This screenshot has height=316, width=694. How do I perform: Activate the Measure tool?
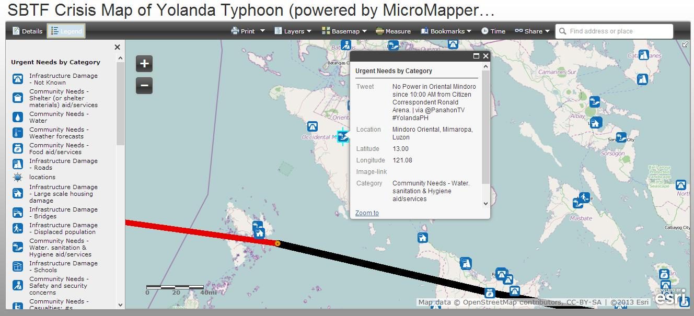click(393, 31)
